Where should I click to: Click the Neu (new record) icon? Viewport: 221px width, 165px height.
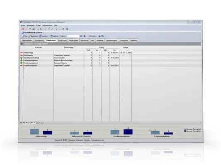pyautogui.click(x=22, y=36)
